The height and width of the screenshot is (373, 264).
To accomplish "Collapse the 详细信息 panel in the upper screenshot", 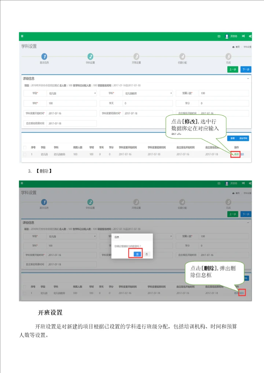I will pos(248,78).
